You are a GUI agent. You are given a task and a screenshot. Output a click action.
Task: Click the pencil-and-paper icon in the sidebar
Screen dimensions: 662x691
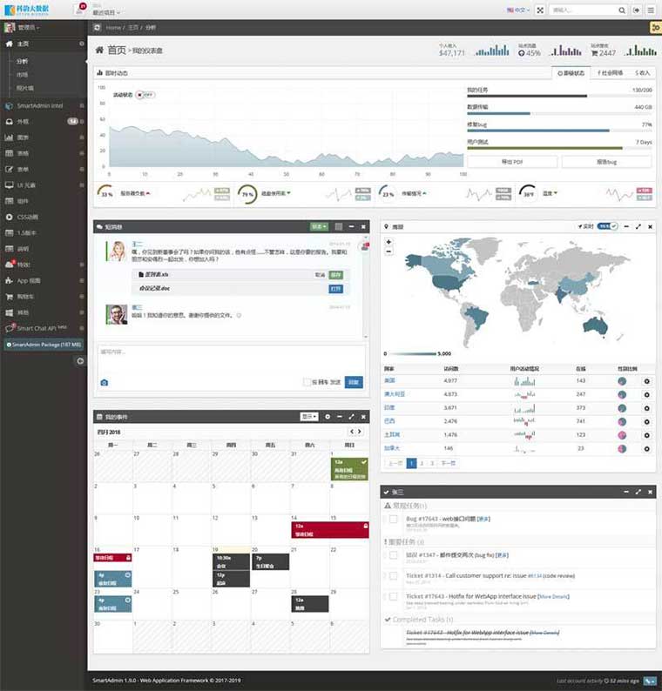click(x=9, y=169)
